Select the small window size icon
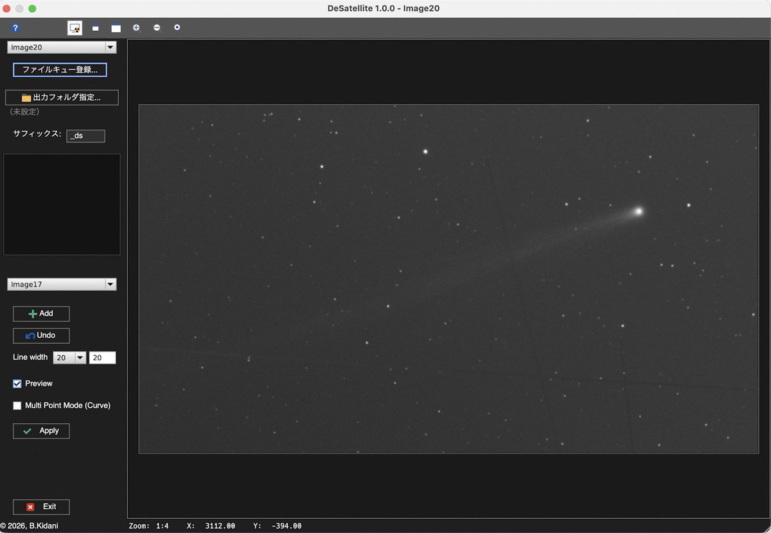 coord(95,28)
